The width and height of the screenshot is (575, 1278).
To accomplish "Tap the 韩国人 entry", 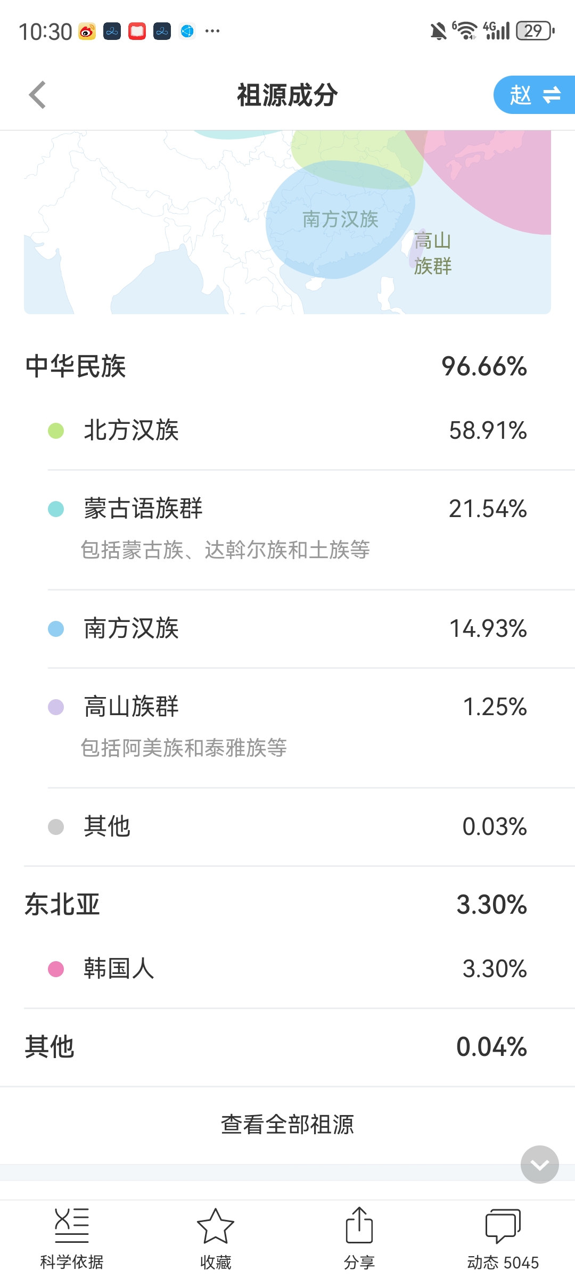I will 287,969.
